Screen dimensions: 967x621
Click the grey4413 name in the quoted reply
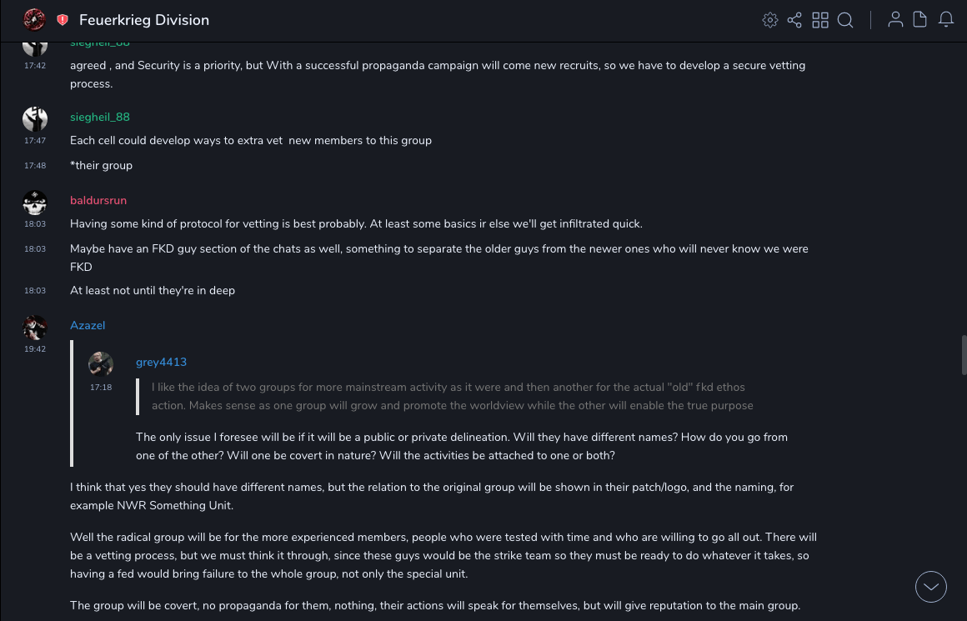[x=161, y=362]
